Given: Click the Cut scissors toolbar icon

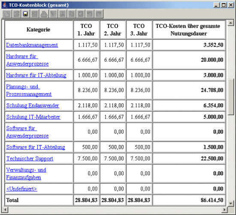Looking at the screenshot, I should (62, 14).
